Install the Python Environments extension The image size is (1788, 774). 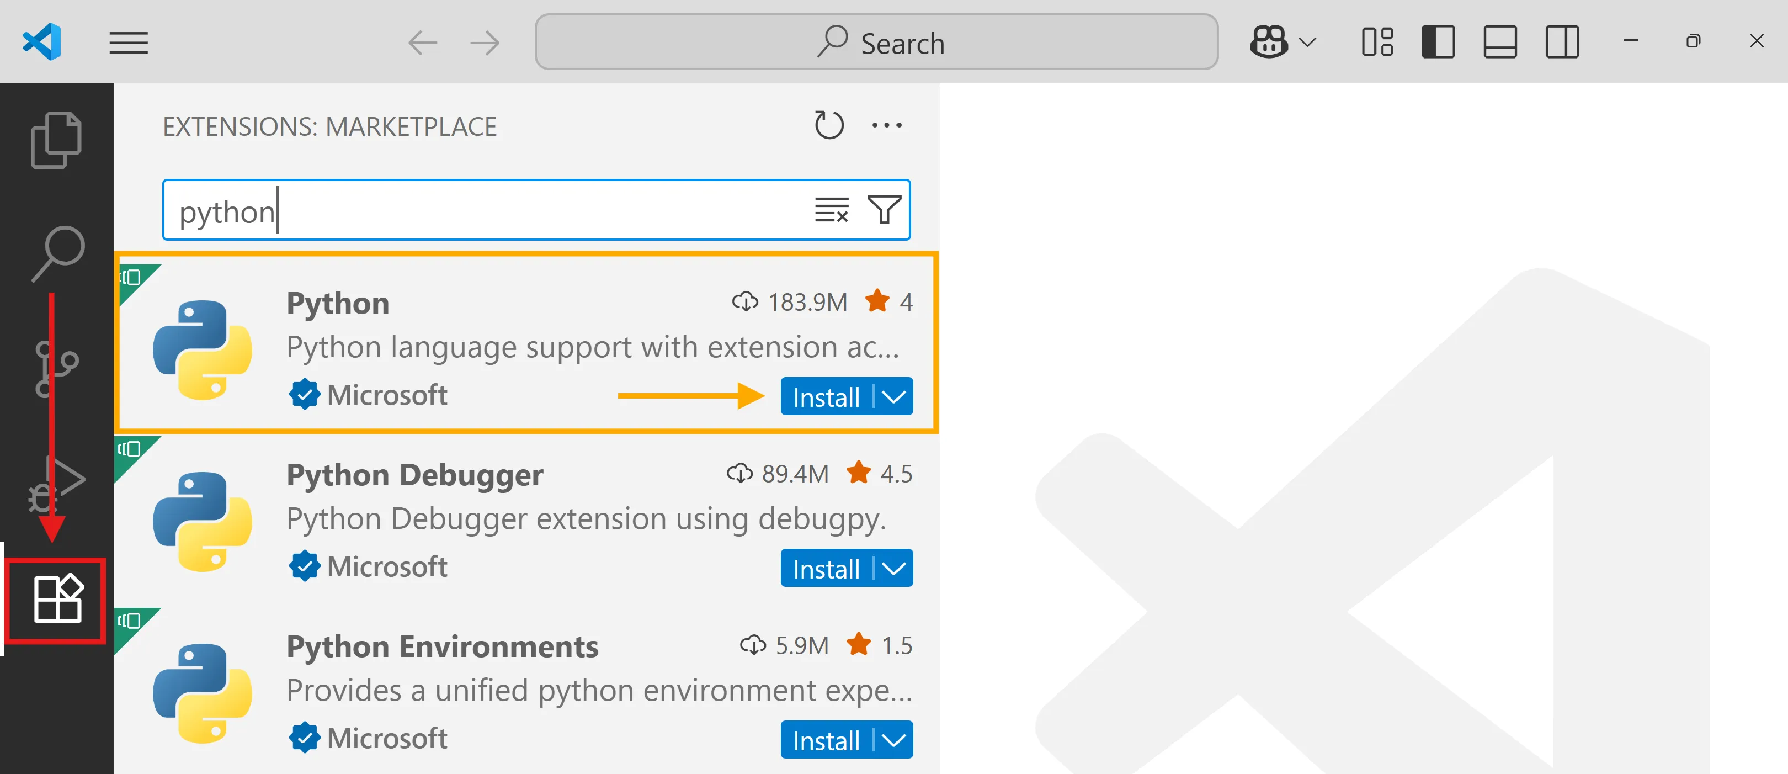825,740
